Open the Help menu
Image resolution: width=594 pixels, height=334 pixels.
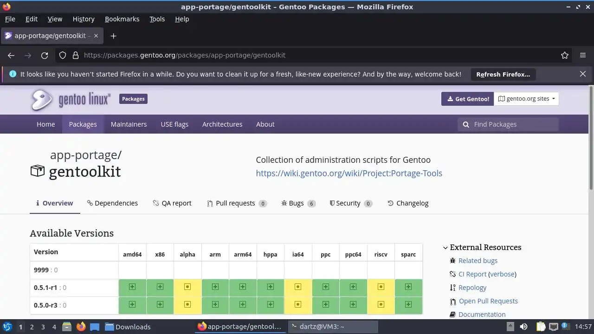click(x=182, y=19)
